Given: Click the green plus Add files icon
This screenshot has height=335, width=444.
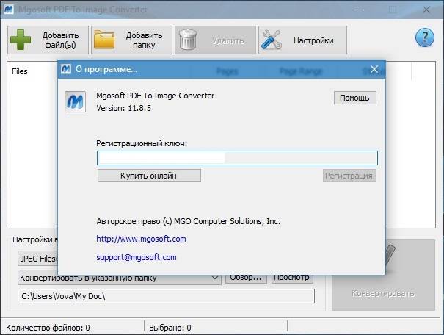Looking at the screenshot, I should 22,40.
